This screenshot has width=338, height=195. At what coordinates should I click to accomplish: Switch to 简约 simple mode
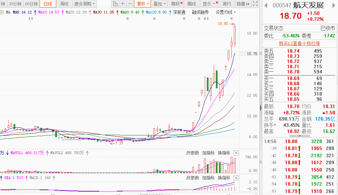click(x=227, y=4)
